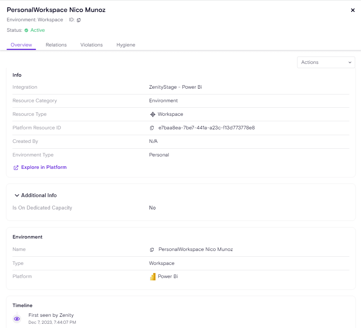This screenshot has width=361, height=328.
Task: Click the ZenityStage - Power Bi integration value
Action: [175, 87]
